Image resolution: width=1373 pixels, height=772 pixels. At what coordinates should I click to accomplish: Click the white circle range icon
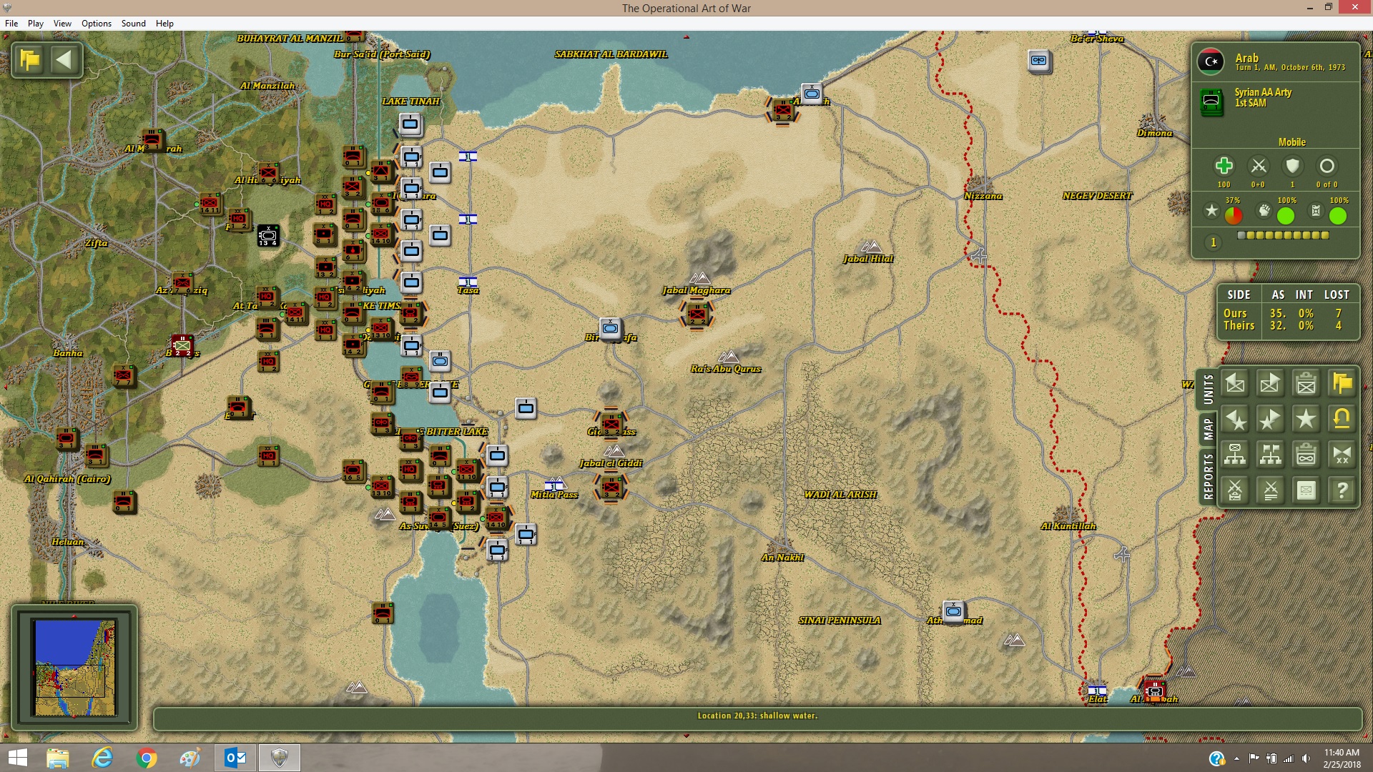[x=1327, y=166]
